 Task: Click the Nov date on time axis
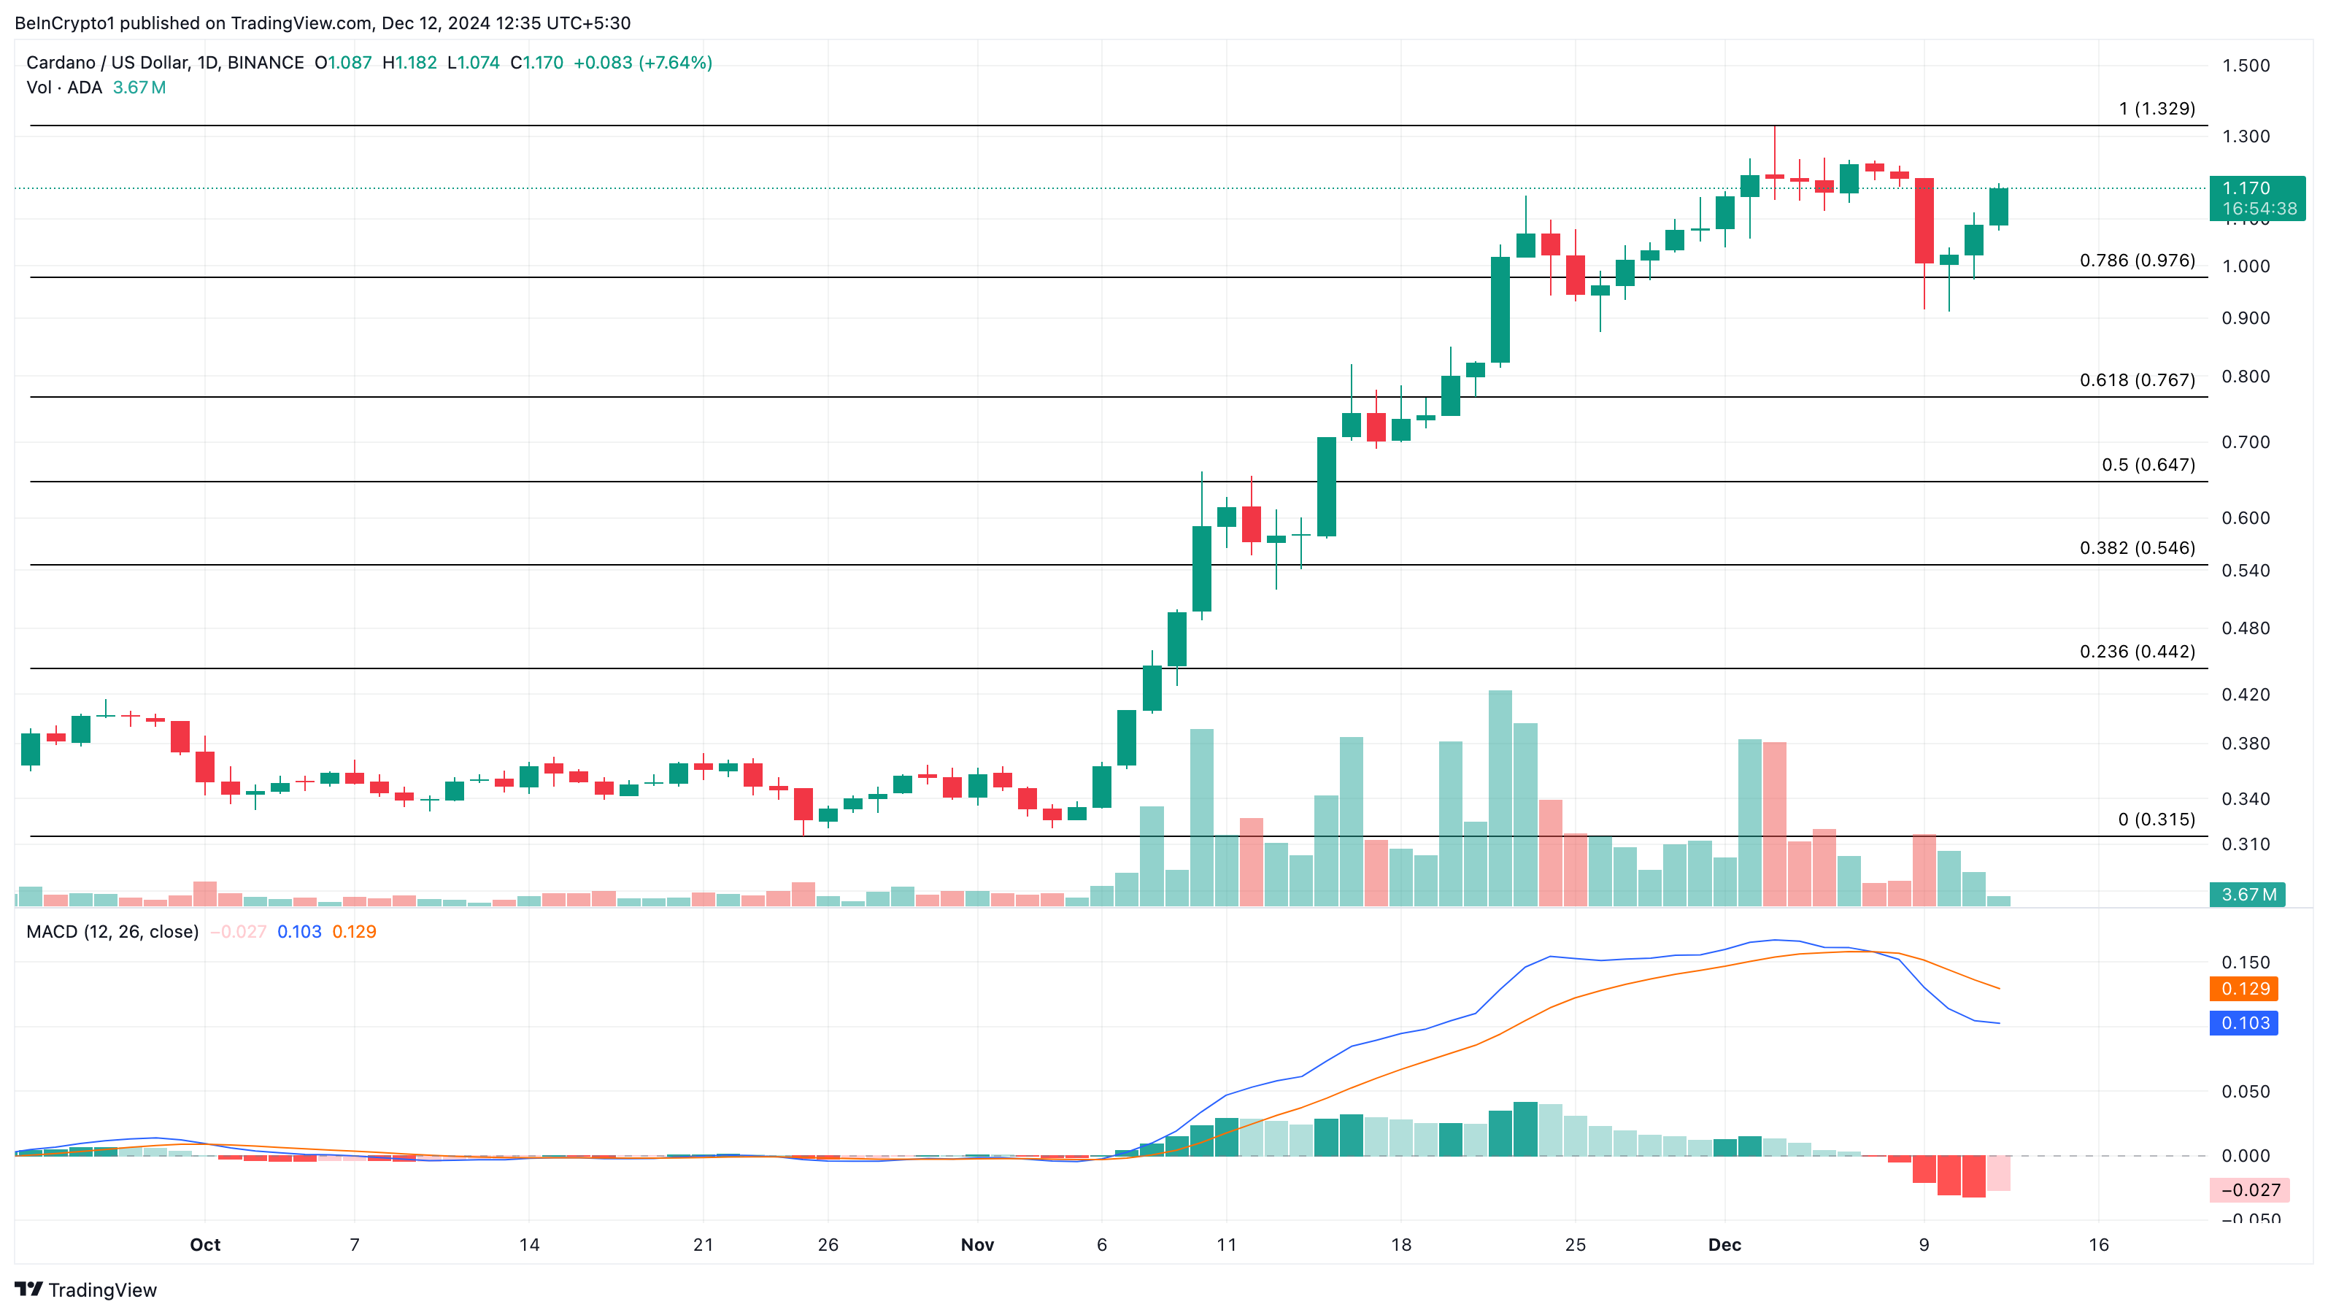point(977,1244)
